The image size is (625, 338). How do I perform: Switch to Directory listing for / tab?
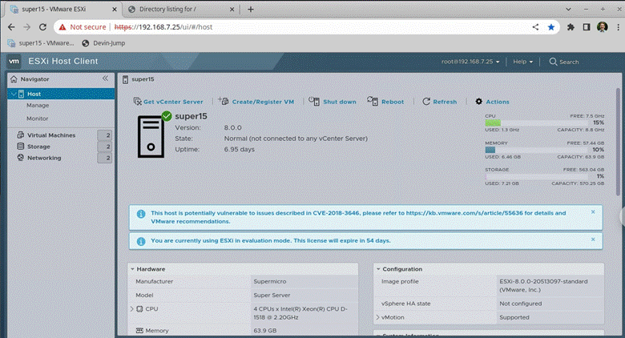(x=179, y=9)
